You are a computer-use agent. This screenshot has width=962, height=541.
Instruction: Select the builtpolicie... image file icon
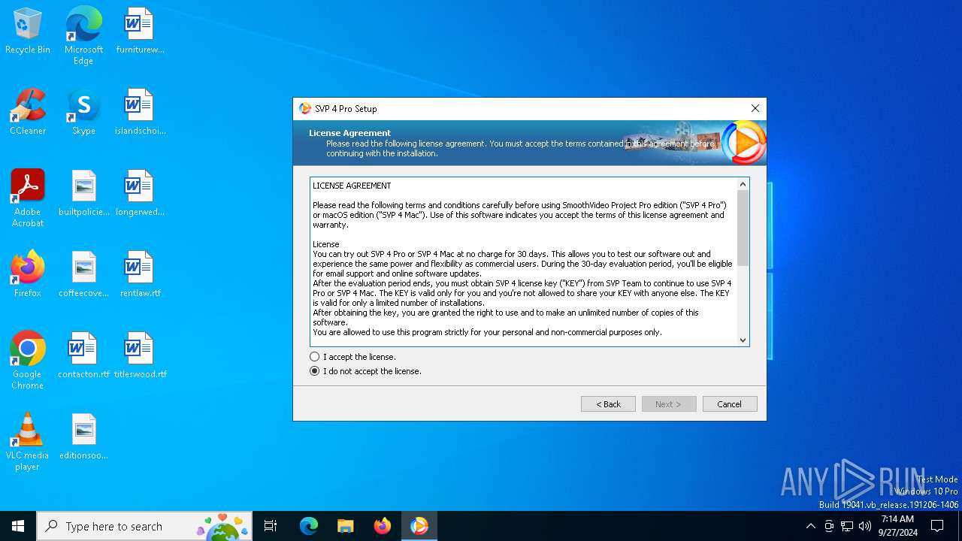83,194
